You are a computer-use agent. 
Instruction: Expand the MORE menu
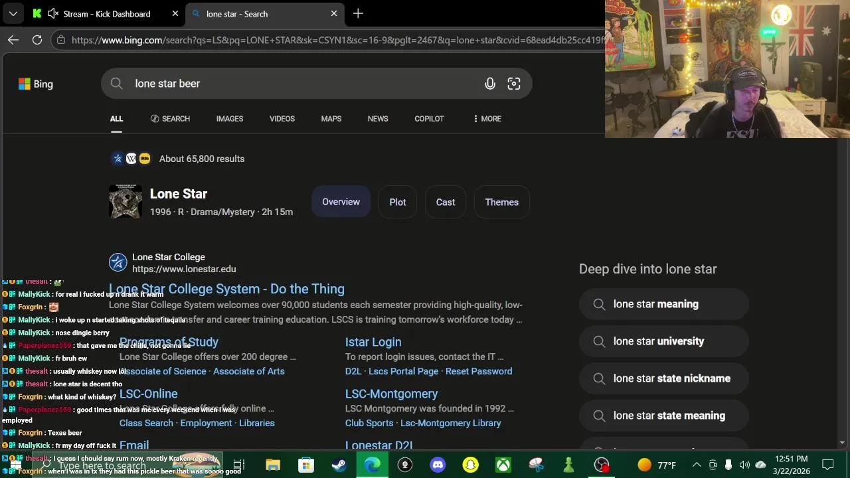(x=487, y=119)
